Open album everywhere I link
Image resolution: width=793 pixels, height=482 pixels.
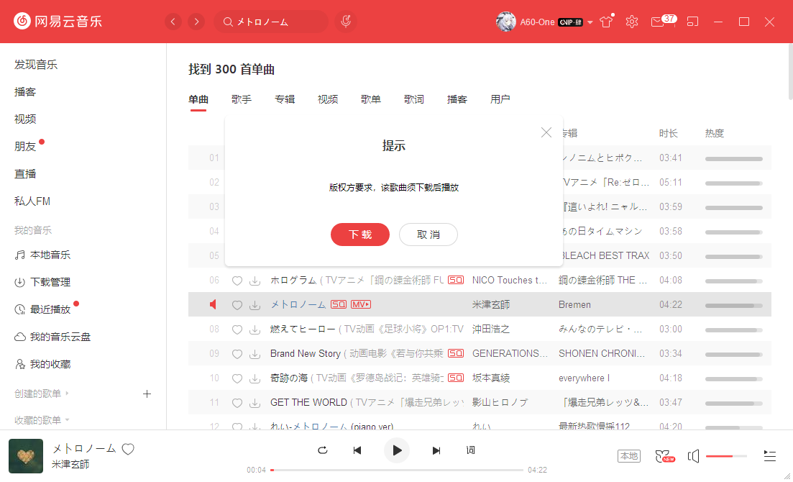pos(584,378)
